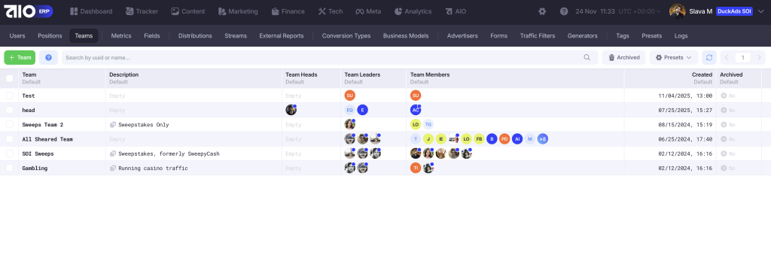Click head team's Team Heads avatar

coord(291,110)
